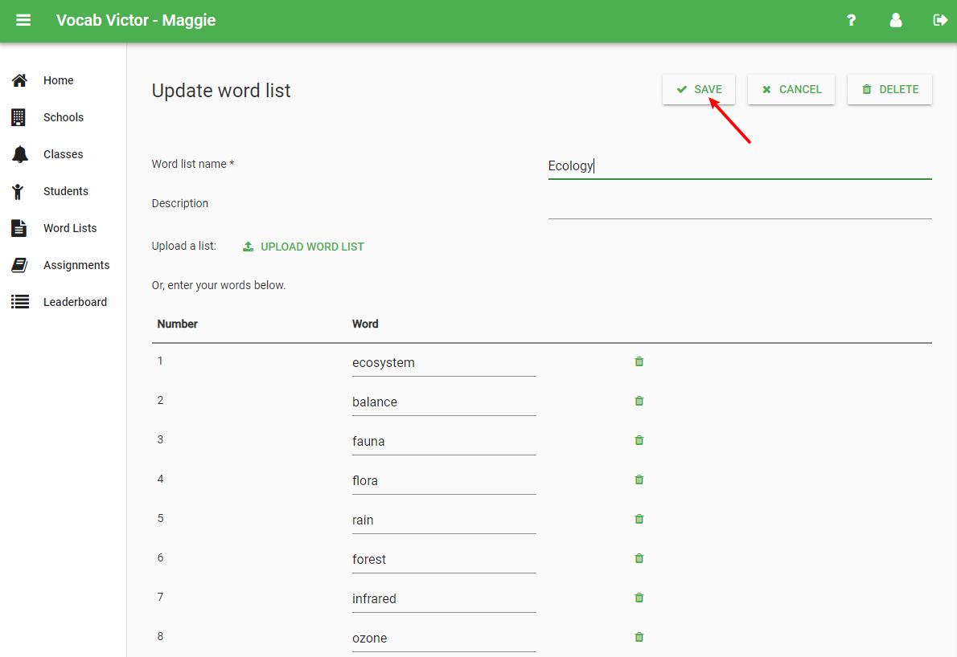Open Word Lists in sidebar
The image size is (957, 657).
(70, 228)
